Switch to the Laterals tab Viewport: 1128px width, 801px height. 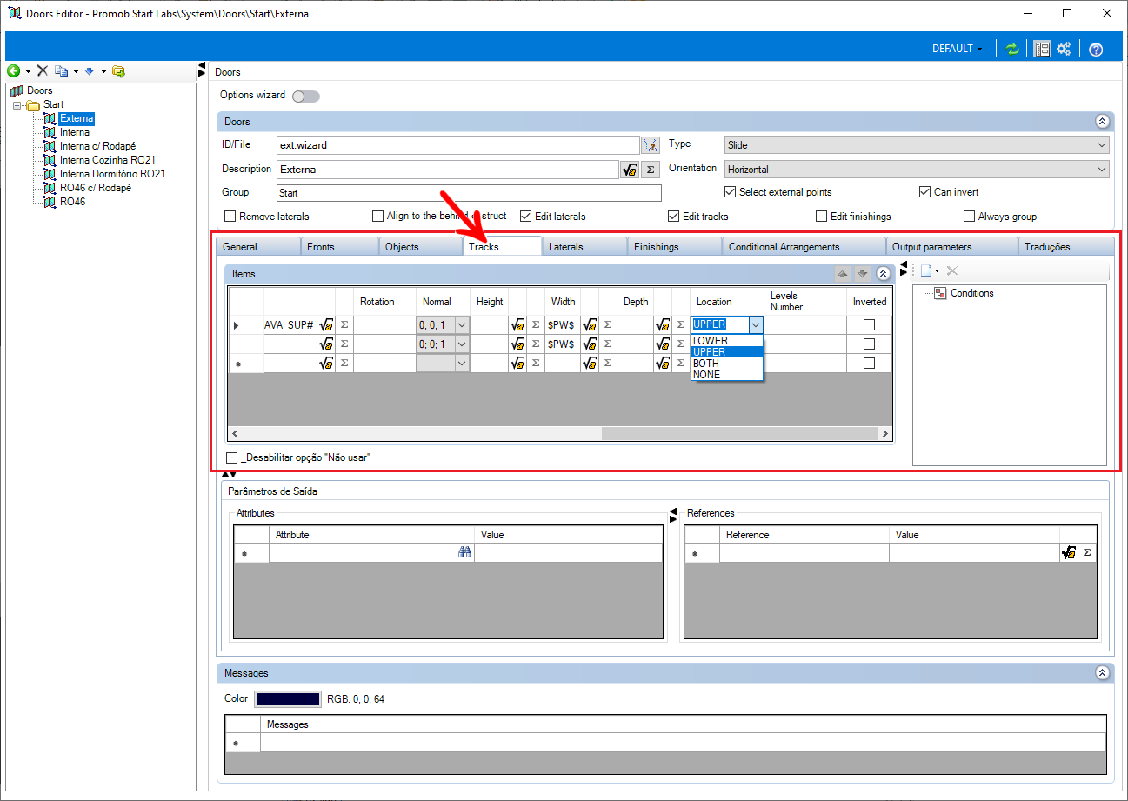(x=584, y=247)
